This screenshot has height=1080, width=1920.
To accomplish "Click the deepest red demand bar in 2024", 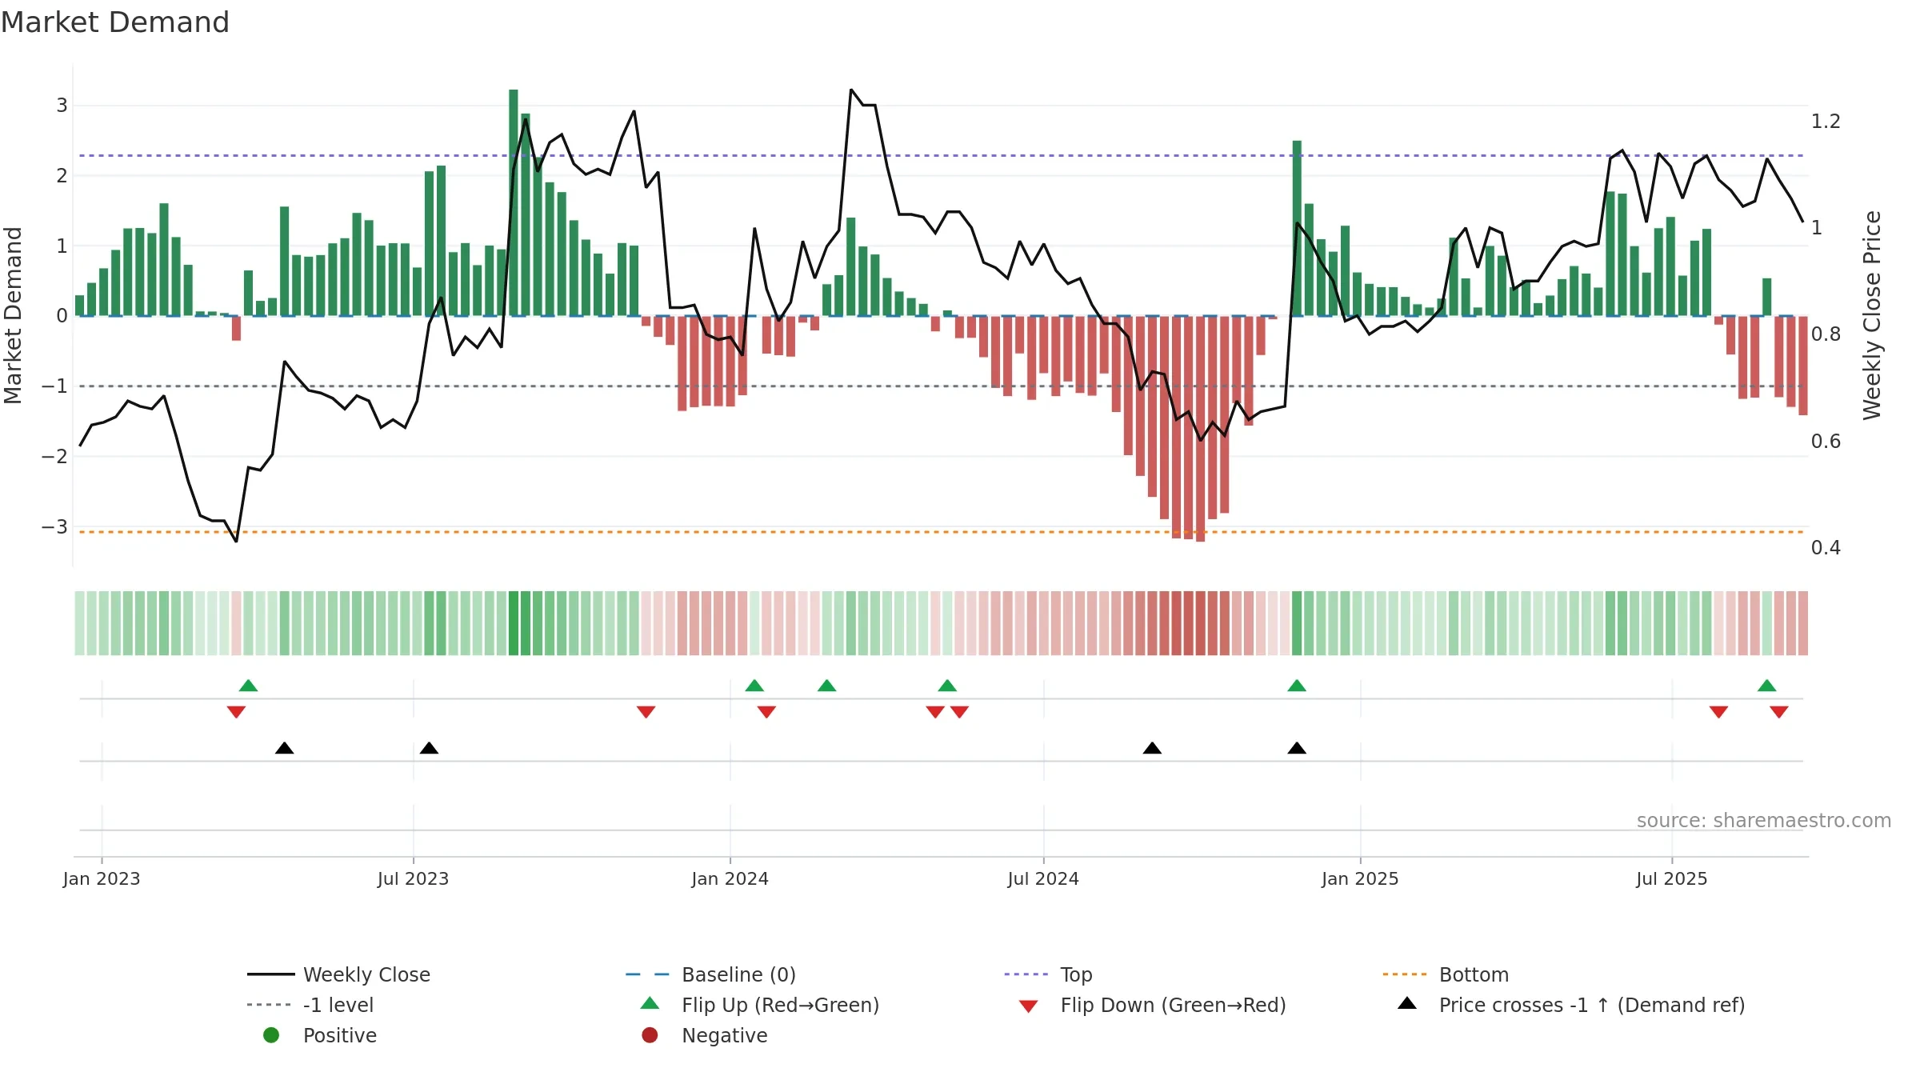I will [x=1200, y=429].
